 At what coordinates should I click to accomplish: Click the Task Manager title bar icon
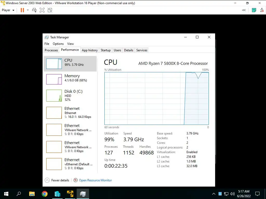coord(47,37)
